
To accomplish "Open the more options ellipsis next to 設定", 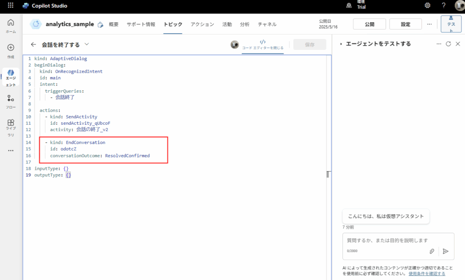I will 430,24.
